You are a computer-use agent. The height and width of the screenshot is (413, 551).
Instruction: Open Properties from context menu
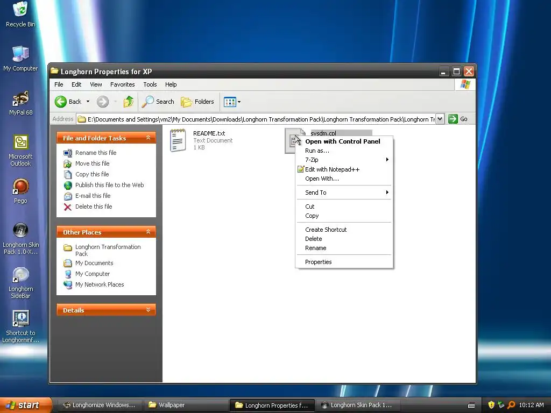pos(344,262)
